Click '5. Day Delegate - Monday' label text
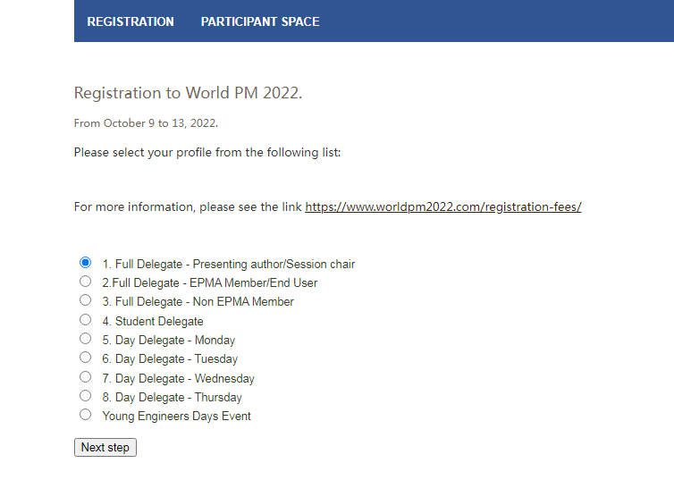 [x=169, y=341]
